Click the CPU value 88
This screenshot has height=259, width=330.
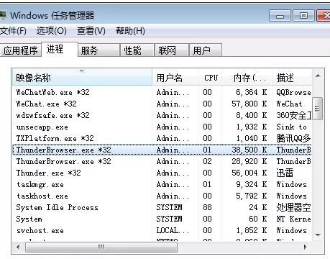(x=207, y=207)
